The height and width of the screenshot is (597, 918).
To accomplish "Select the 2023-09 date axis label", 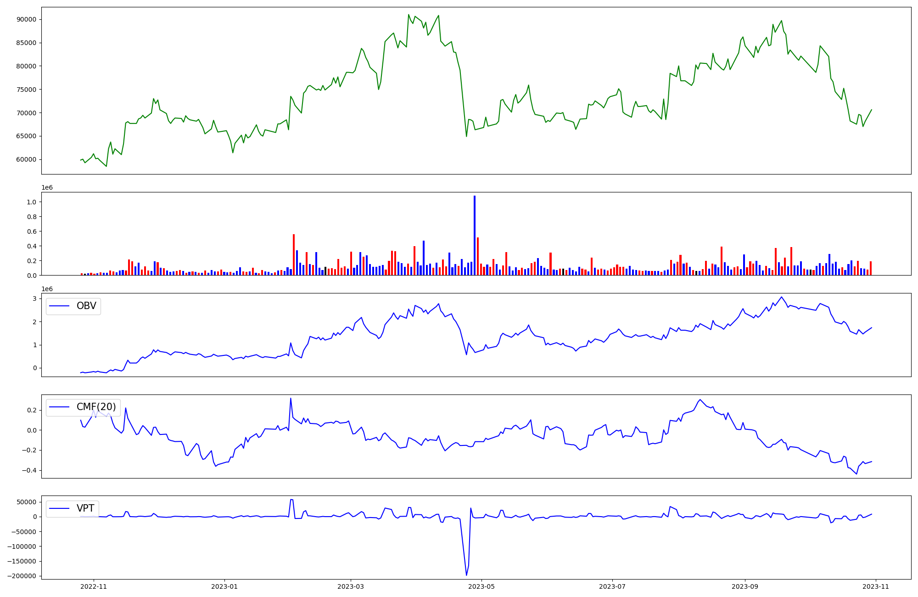I will pyautogui.click(x=744, y=586).
